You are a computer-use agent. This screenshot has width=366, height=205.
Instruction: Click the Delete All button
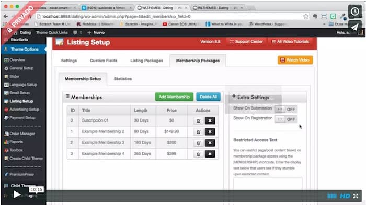tap(208, 97)
